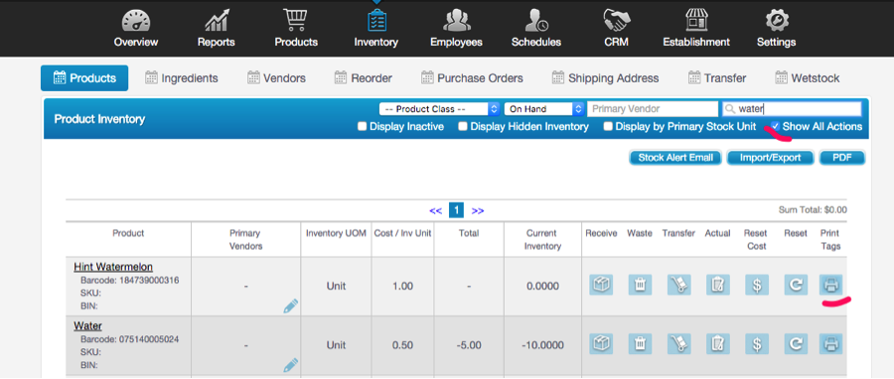Switch to the Reorder tab
Screen dimensions: 894x379
coord(364,78)
